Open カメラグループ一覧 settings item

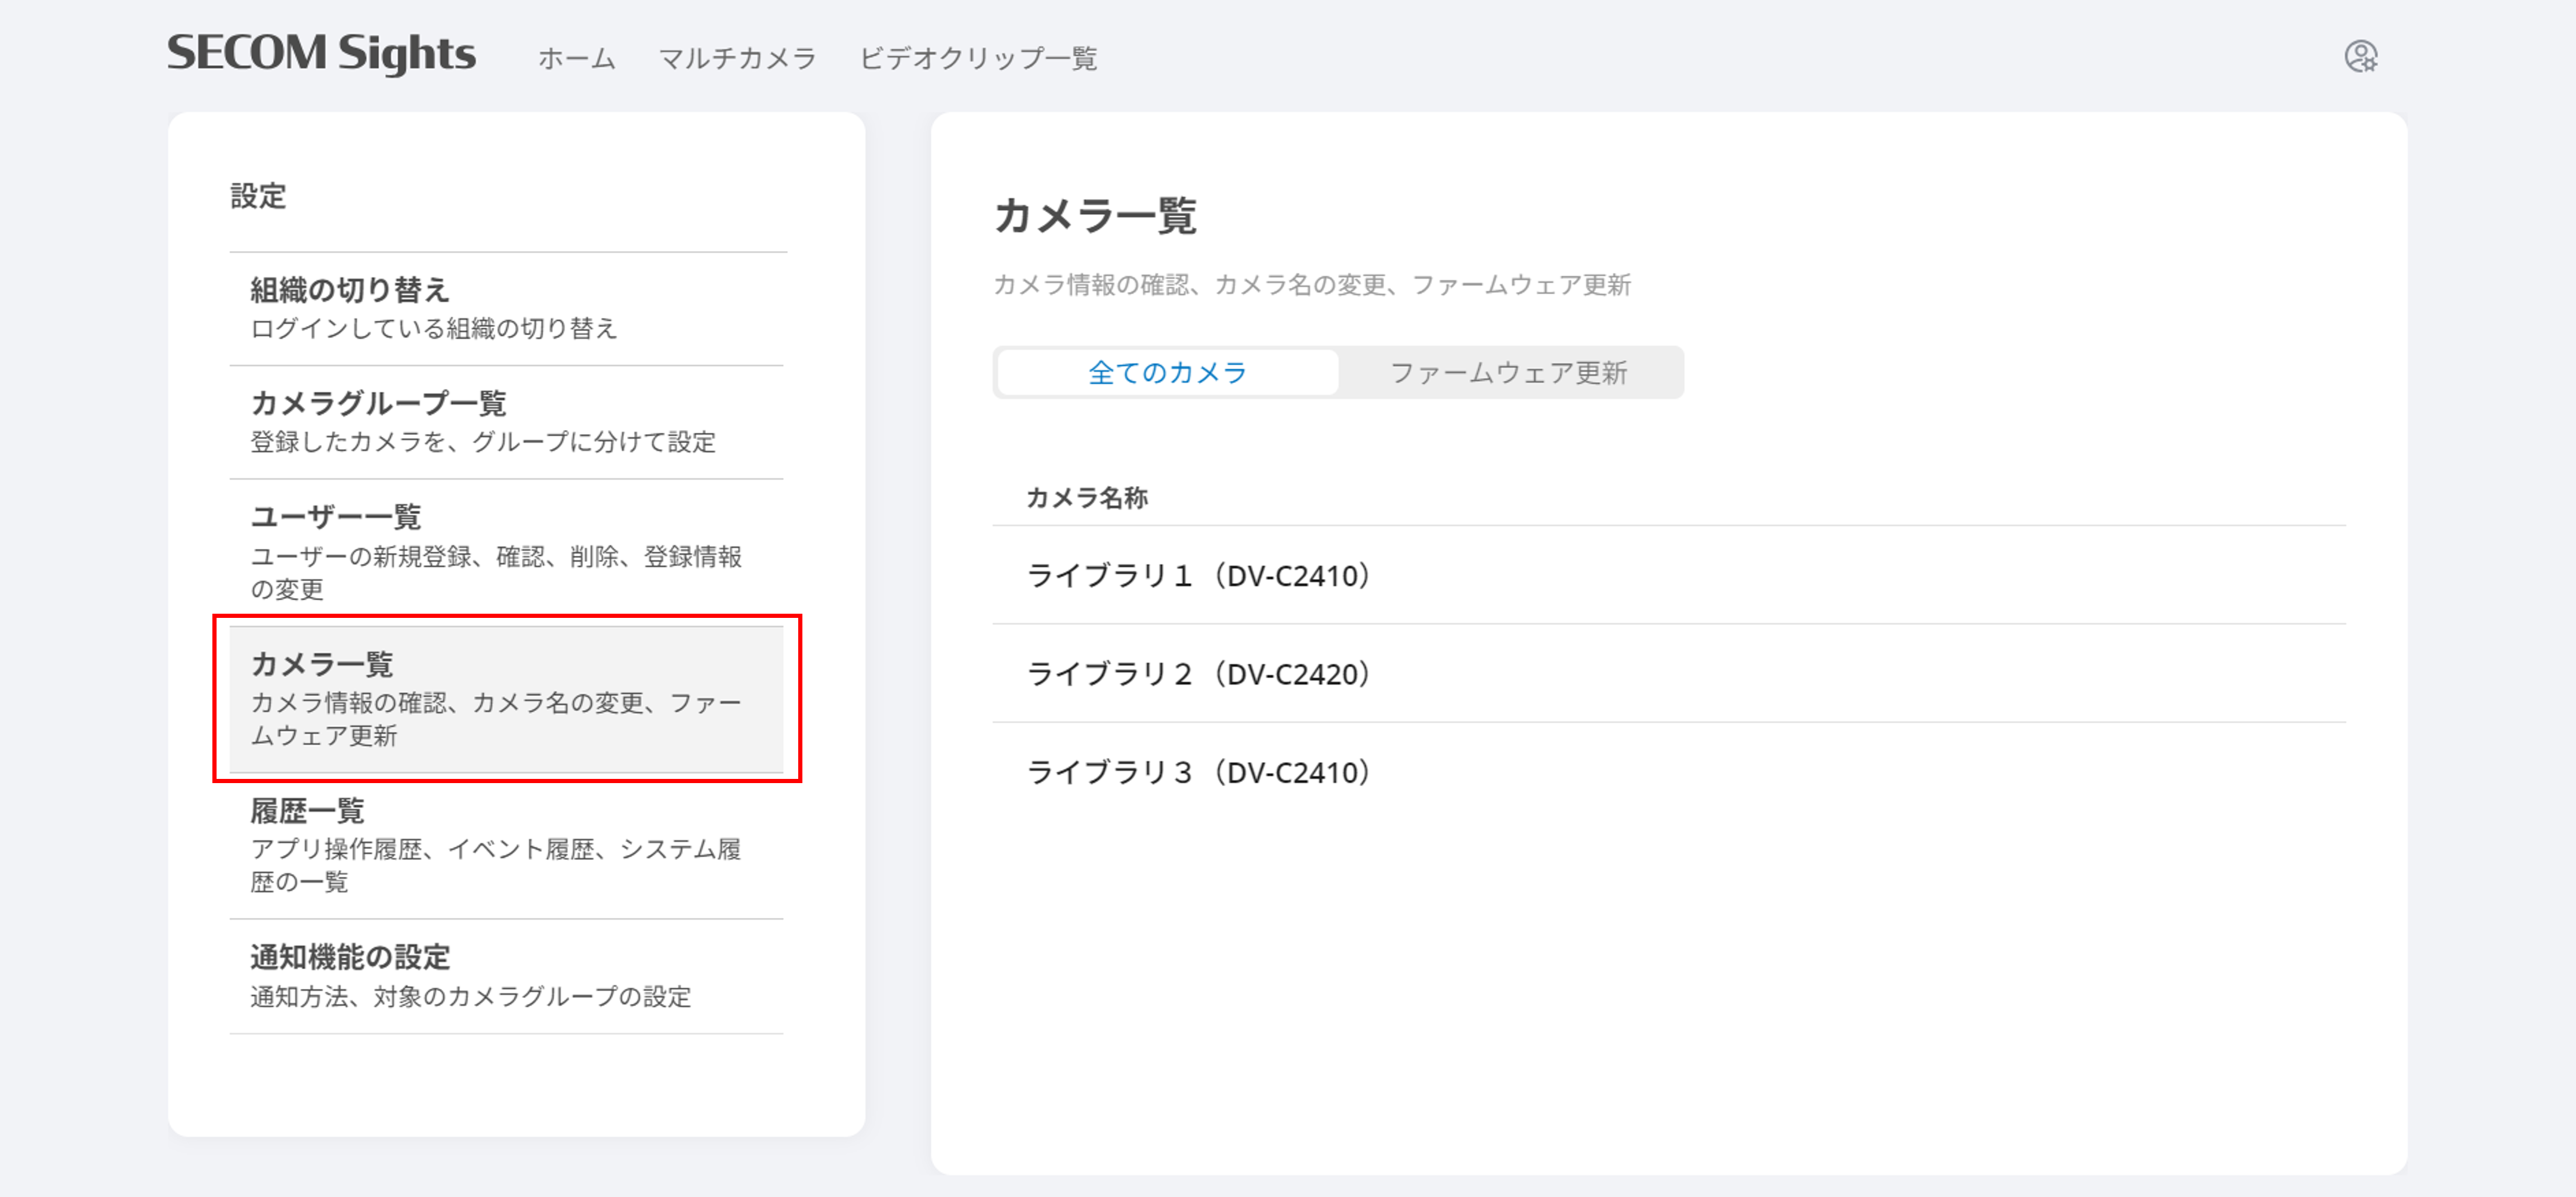507,422
